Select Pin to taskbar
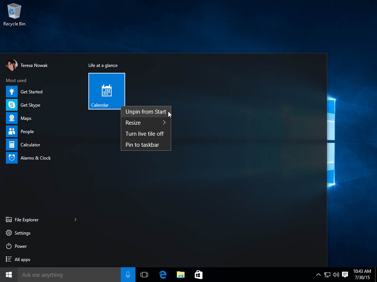The image size is (377, 282). click(146, 145)
